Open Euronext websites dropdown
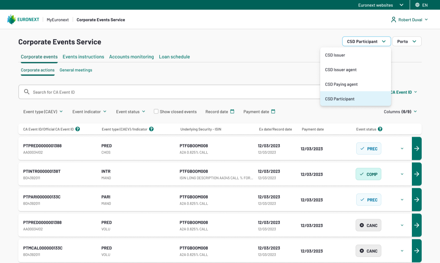This screenshot has width=440, height=263. [381, 5]
